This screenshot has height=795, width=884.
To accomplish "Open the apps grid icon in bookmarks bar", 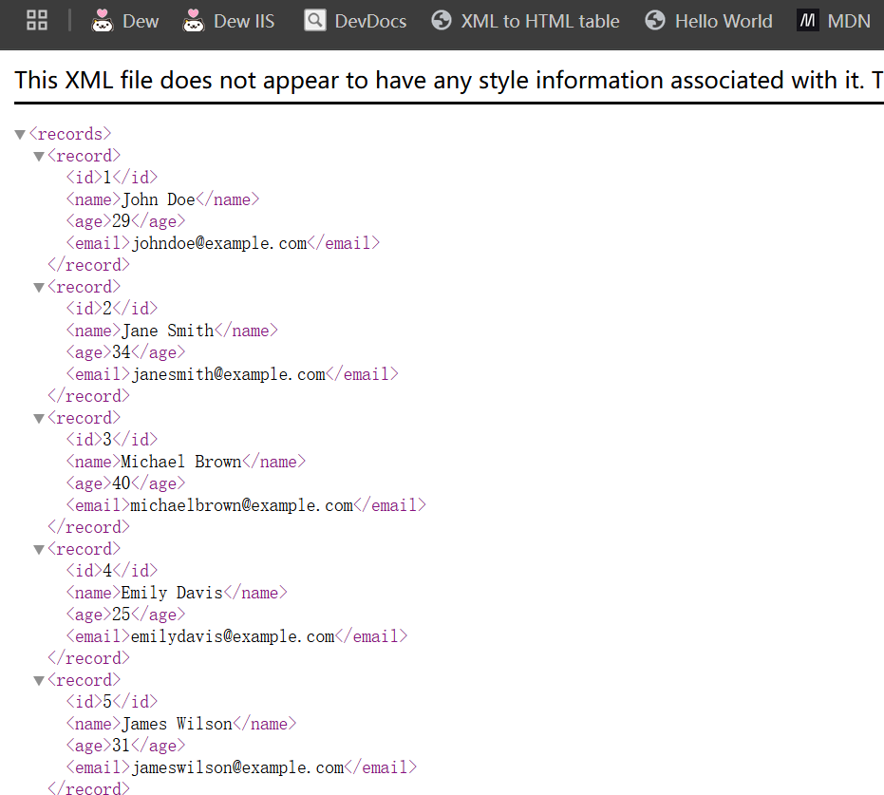I will click(37, 21).
